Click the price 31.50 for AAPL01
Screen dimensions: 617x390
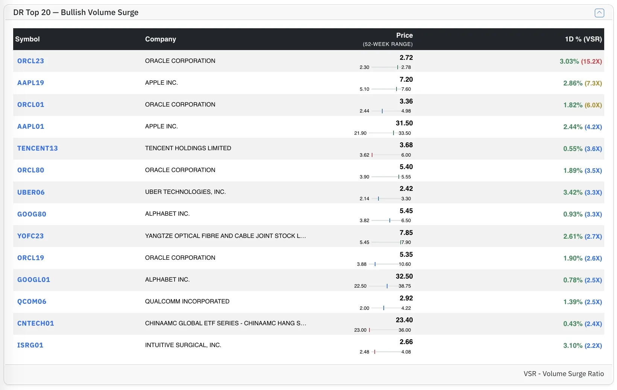tap(404, 123)
